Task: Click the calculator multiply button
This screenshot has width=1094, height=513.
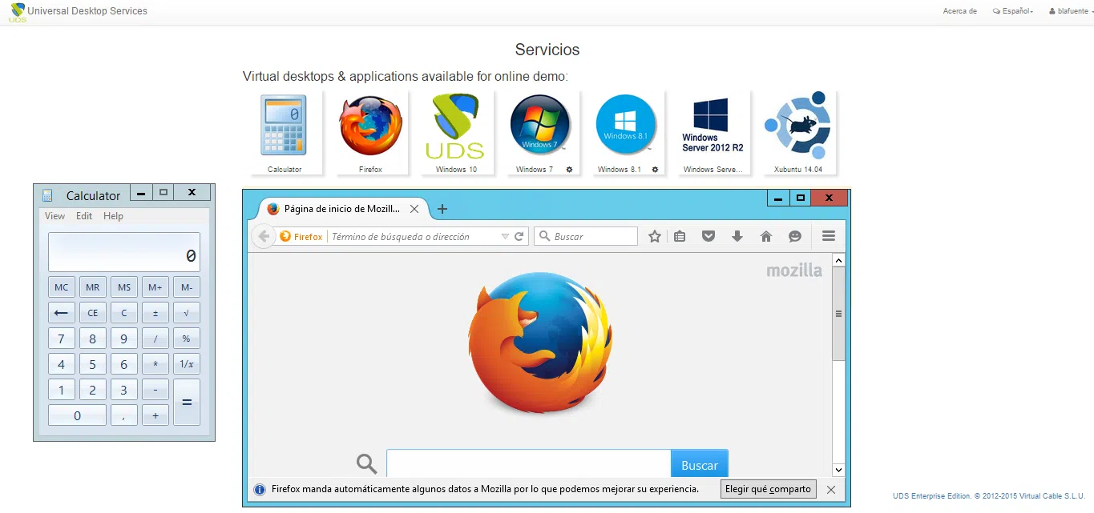Action: tap(155, 364)
